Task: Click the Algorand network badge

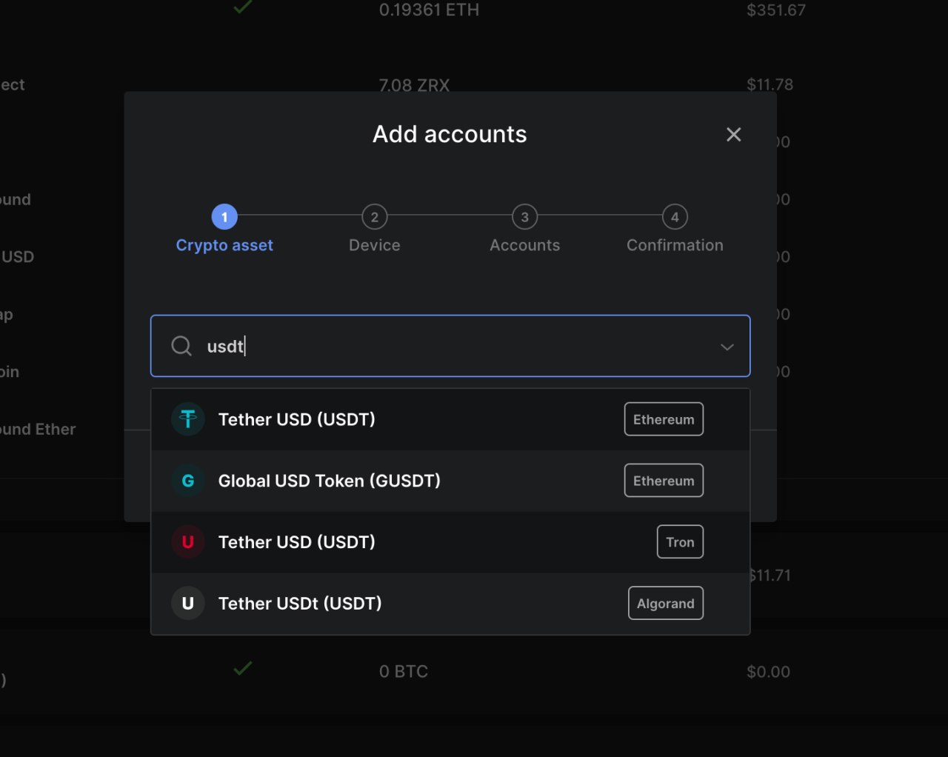Action: (666, 604)
